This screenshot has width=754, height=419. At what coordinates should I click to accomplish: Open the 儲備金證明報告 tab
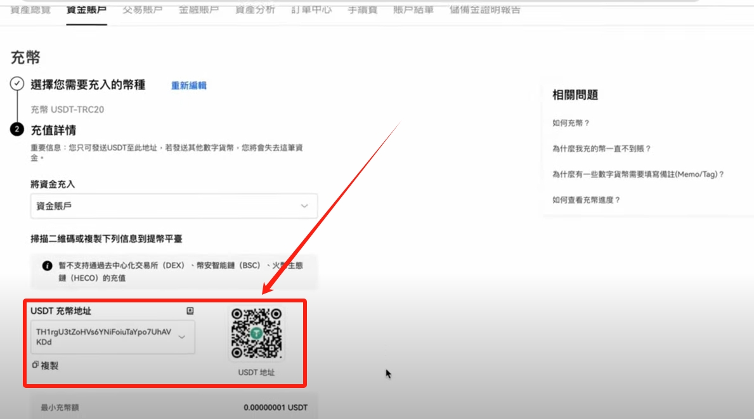[x=484, y=10]
